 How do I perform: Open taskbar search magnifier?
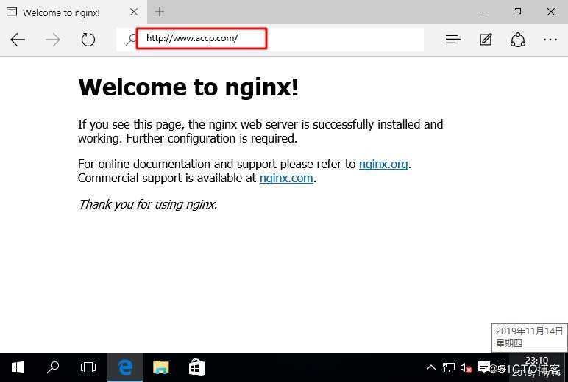[x=53, y=367]
